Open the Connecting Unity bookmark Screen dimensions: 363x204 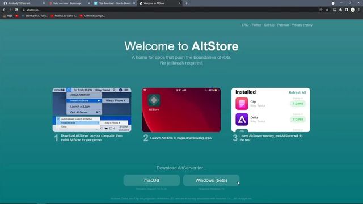tap(92, 16)
